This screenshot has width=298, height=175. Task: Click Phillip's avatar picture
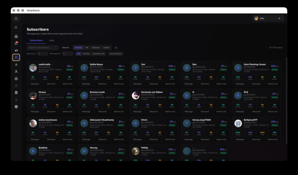coord(135,151)
